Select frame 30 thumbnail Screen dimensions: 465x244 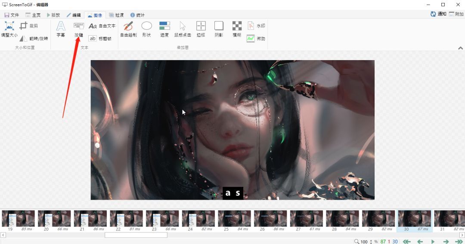(x=415, y=221)
